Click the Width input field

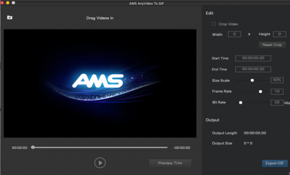click(x=235, y=34)
